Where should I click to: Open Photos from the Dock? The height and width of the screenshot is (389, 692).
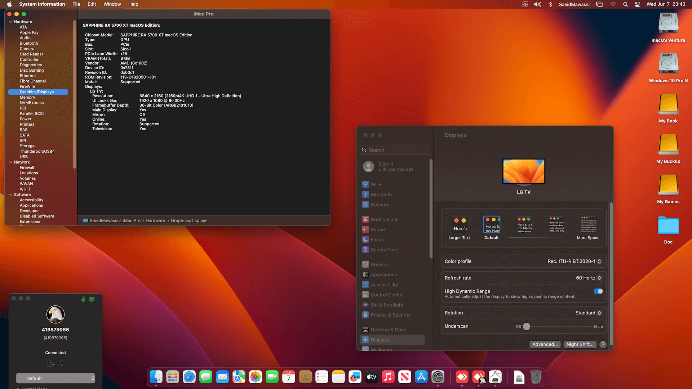point(256,377)
